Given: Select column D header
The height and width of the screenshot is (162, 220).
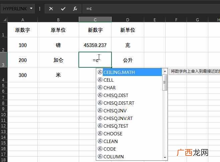Looking at the screenshot, I should tap(128, 20).
